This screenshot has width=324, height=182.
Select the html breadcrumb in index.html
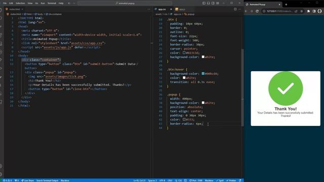[x=28, y=14]
